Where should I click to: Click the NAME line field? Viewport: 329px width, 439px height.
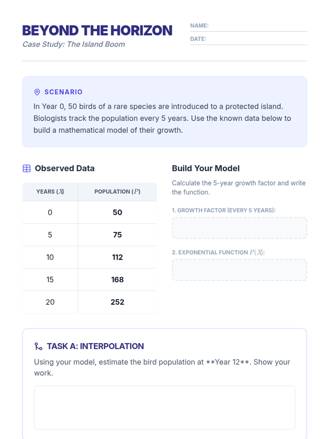[x=258, y=26]
